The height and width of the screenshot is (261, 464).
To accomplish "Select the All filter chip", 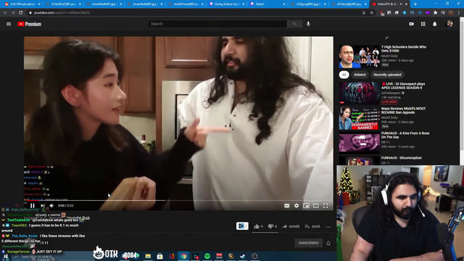I will click(x=344, y=75).
